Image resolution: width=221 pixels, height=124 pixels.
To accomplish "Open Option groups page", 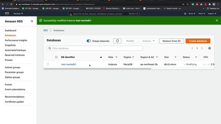I will (12, 77).
